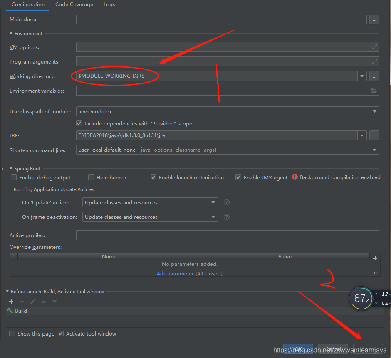This screenshot has height=358, width=391.
Task: Open the JRE dropdown arrow
Action: [362, 135]
